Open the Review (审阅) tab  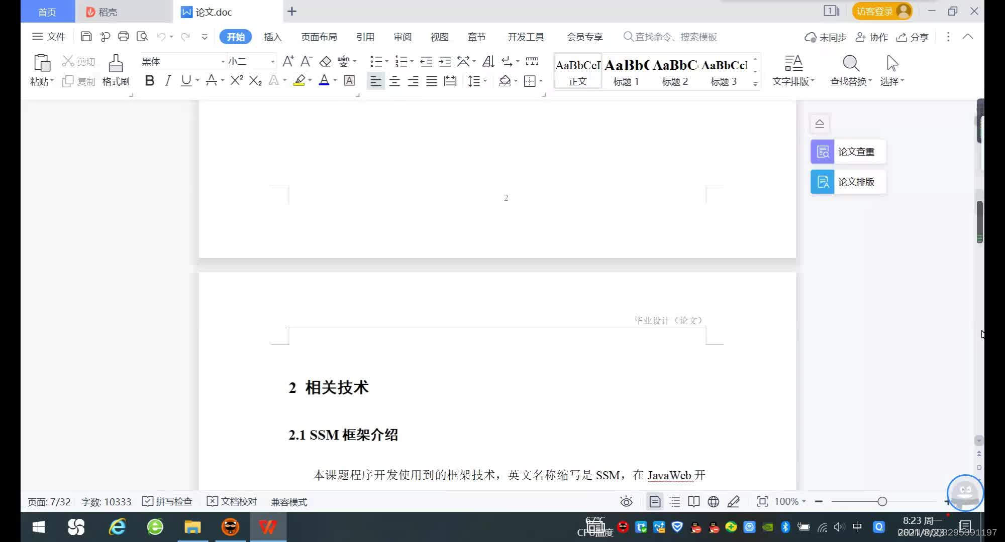(x=403, y=37)
